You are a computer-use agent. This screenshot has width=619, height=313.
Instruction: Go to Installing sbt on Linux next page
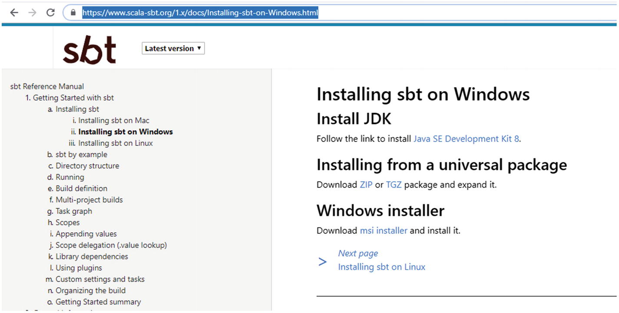tap(382, 267)
